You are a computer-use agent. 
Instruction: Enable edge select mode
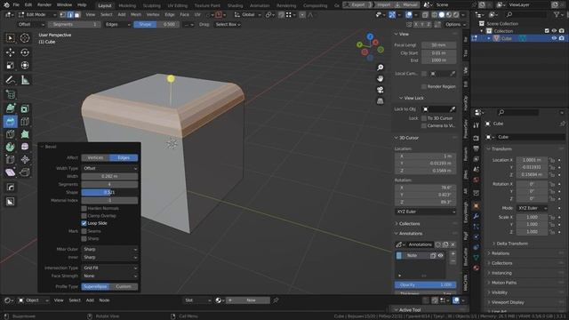click(x=70, y=15)
